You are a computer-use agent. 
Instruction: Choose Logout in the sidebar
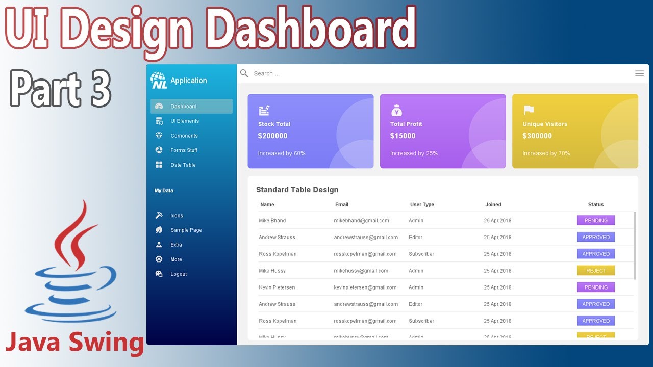pos(191,274)
